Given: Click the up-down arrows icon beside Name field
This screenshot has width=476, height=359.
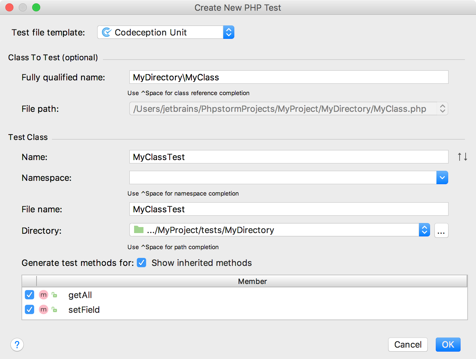Looking at the screenshot, I should (462, 157).
